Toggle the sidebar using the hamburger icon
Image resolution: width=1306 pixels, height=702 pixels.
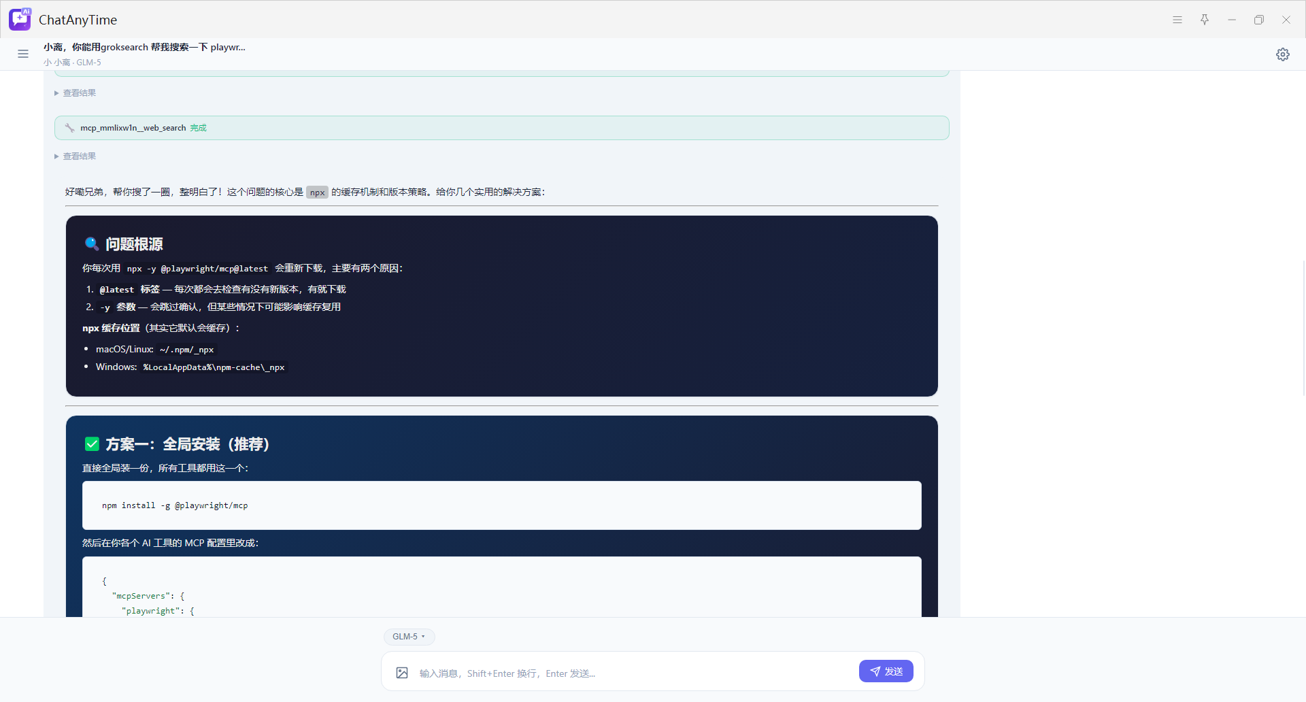(23, 54)
